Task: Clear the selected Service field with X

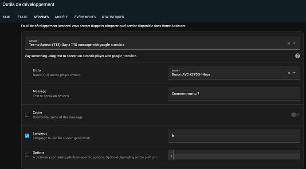Action: click(x=289, y=43)
